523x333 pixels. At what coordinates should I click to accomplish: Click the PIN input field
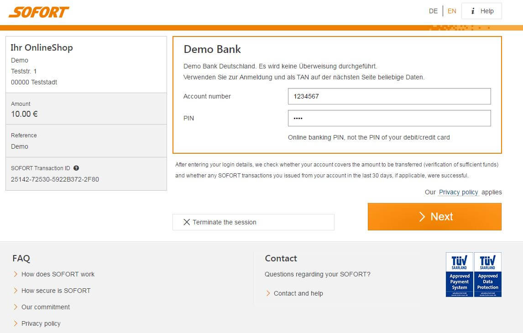[389, 118]
